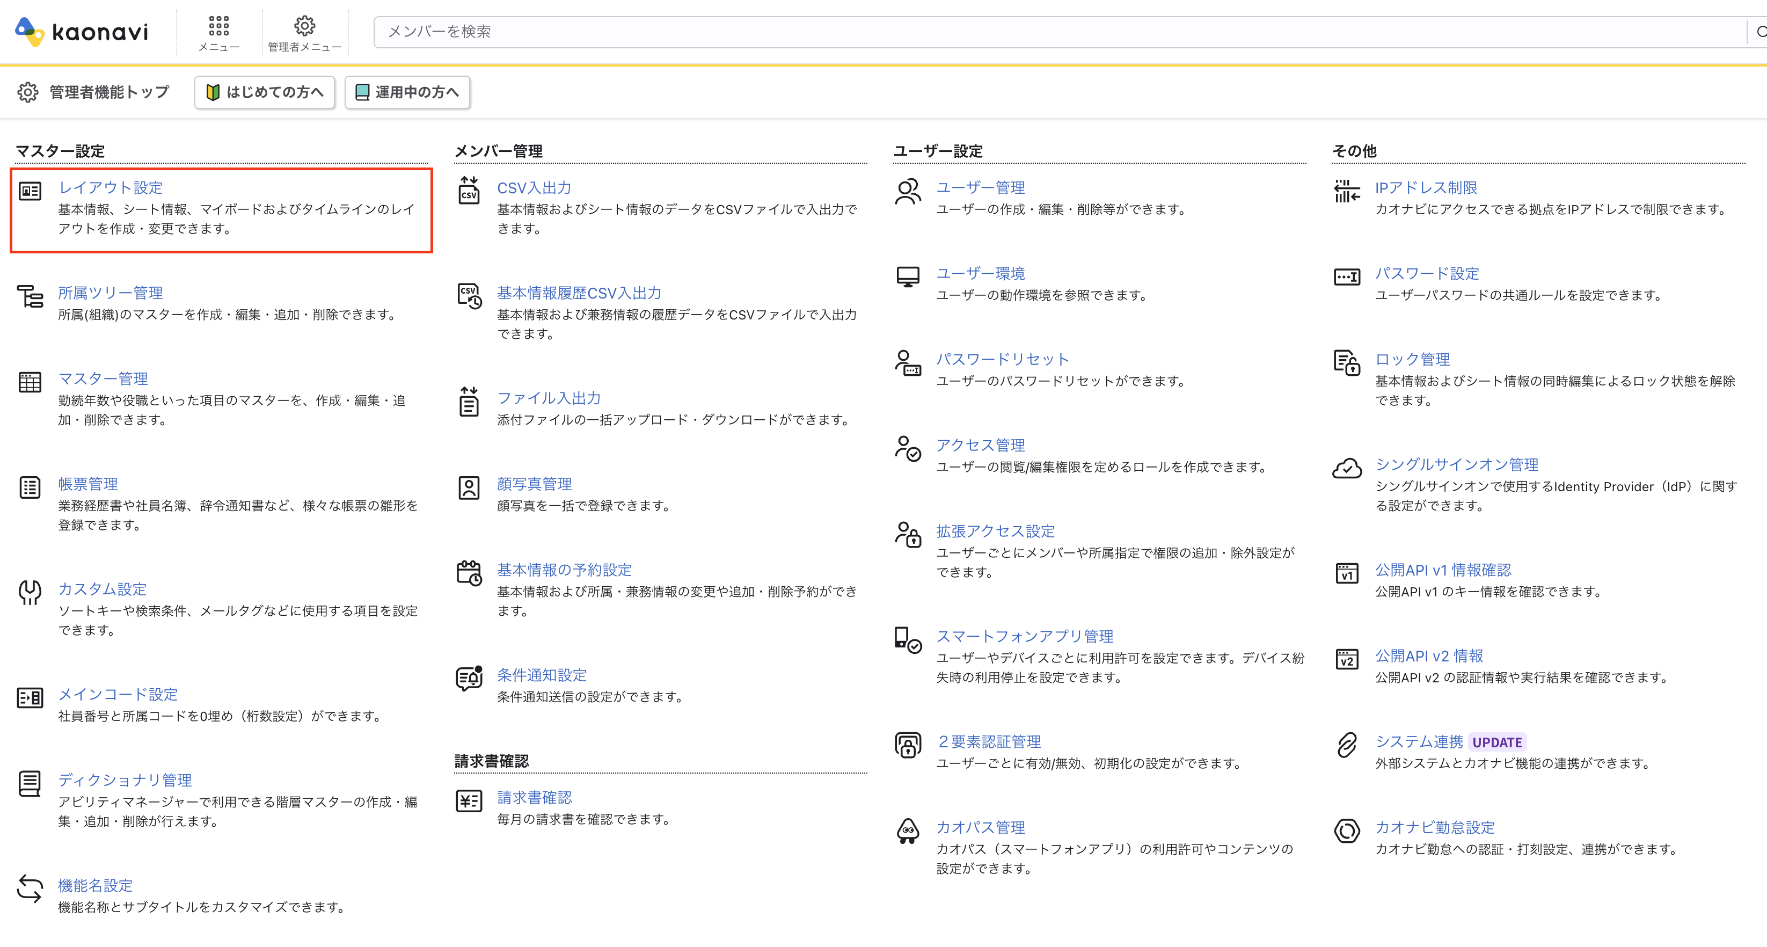Open the 管理者メニュー gear icon
This screenshot has height=947, width=1767.
[x=304, y=26]
